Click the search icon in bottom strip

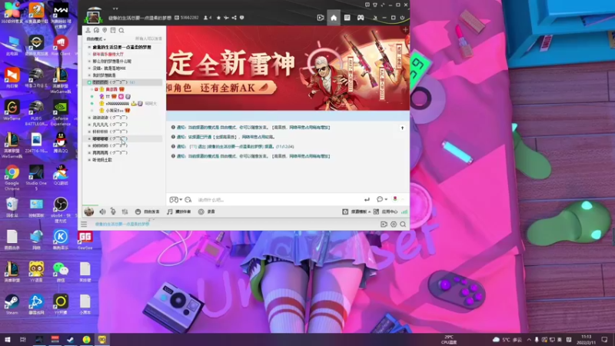click(403, 225)
